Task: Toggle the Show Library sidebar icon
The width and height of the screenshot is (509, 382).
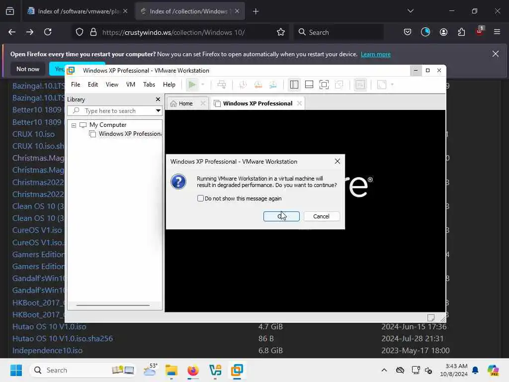Action: click(x=294, y=85)
